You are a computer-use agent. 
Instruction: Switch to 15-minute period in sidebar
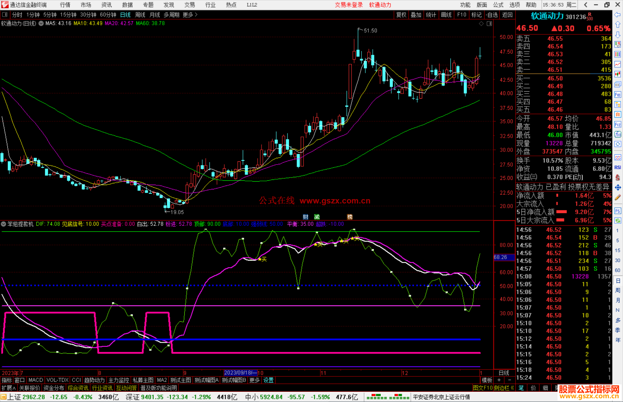(x=617, y=250)
